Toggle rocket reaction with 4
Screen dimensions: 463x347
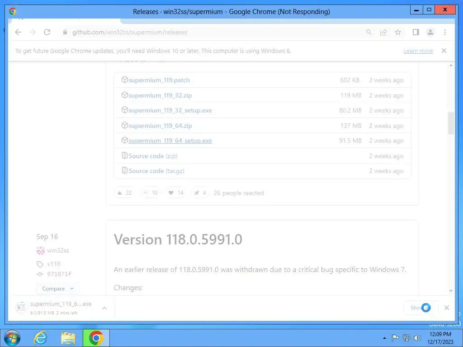[200, 192]
